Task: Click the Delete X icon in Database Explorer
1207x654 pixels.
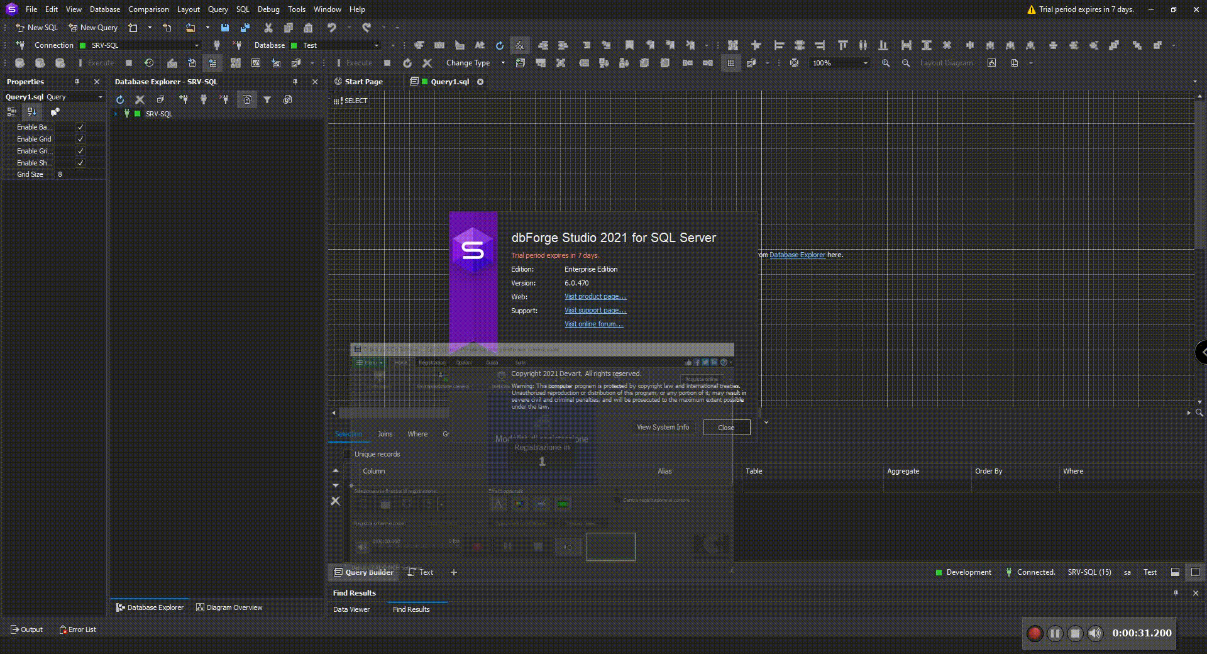Action: (x=140, y=99)
